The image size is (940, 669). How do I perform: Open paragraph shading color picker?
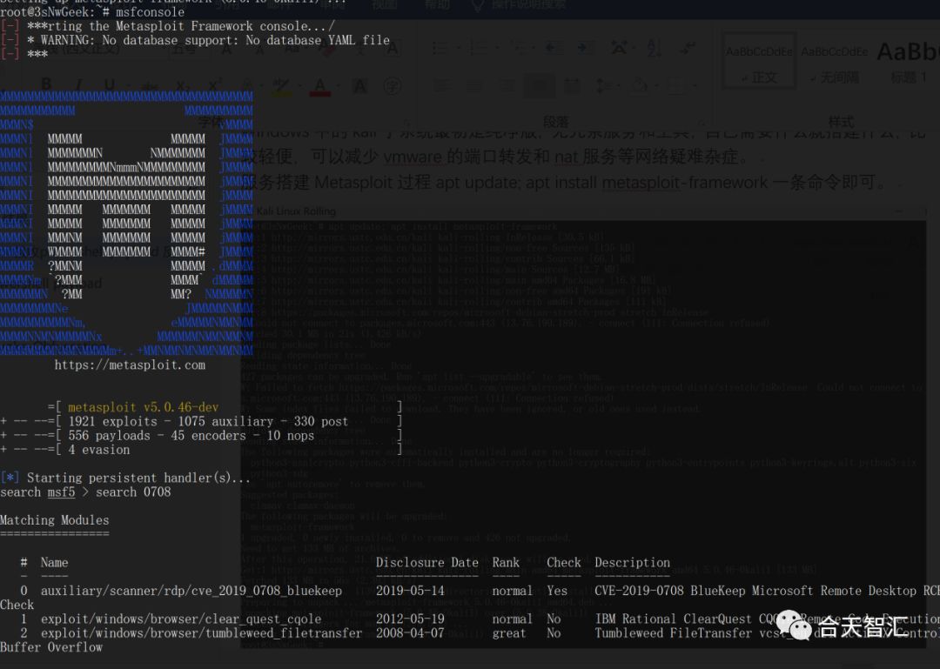click(x=640, y=86)
